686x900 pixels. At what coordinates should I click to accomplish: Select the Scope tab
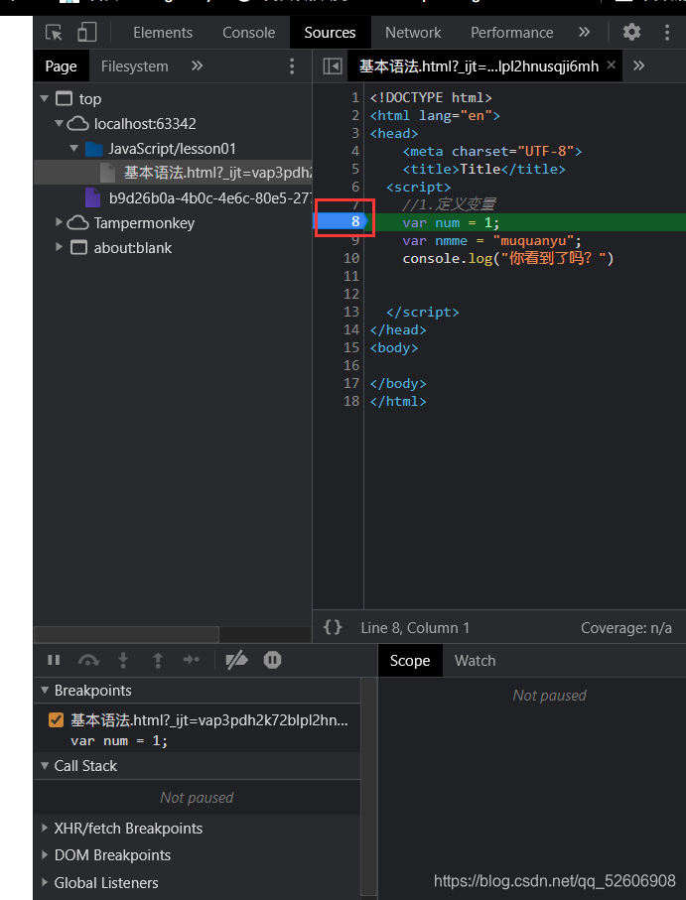[410, 661]
